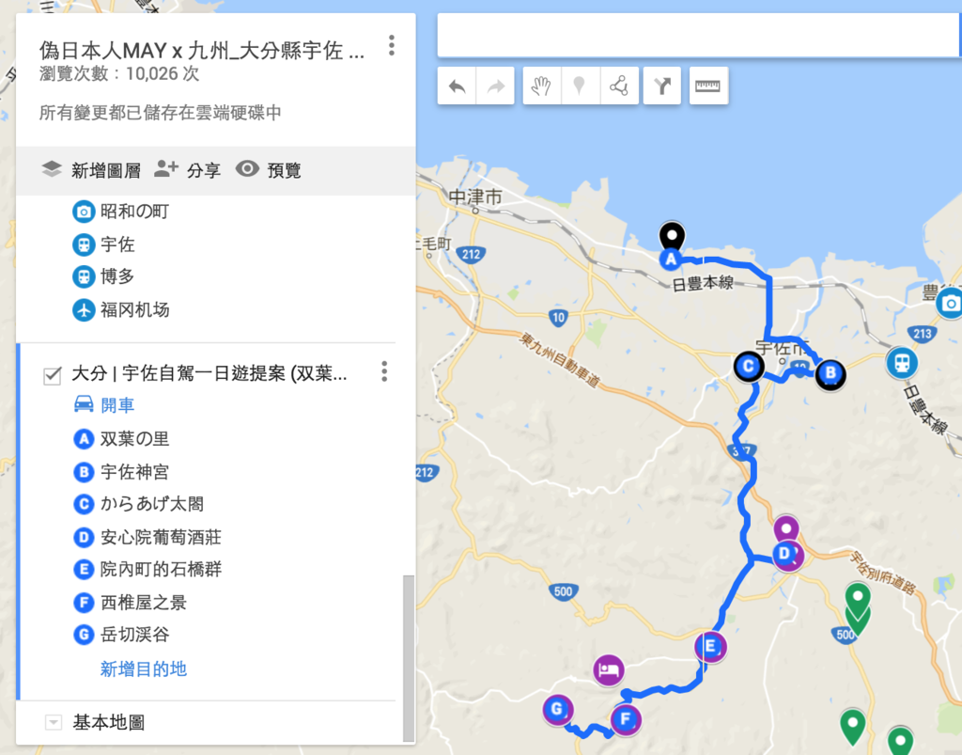
Task: Click the C route marker on map
Action: tap(749, 367)
